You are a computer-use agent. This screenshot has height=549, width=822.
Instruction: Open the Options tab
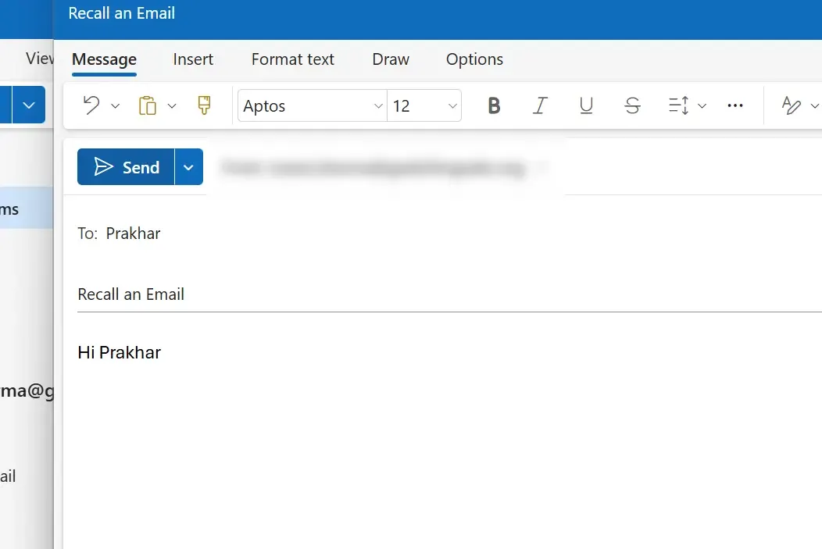point(474,59)
